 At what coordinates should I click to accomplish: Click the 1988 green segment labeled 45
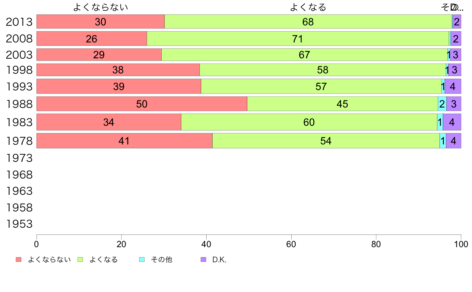coord(342,104)
